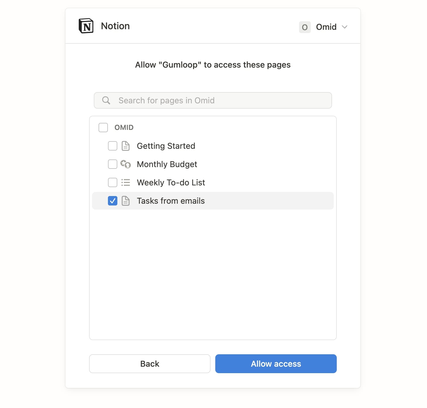Click the Monthly Budget coins icon
The image size is (427, 408).
click(126, 164)
